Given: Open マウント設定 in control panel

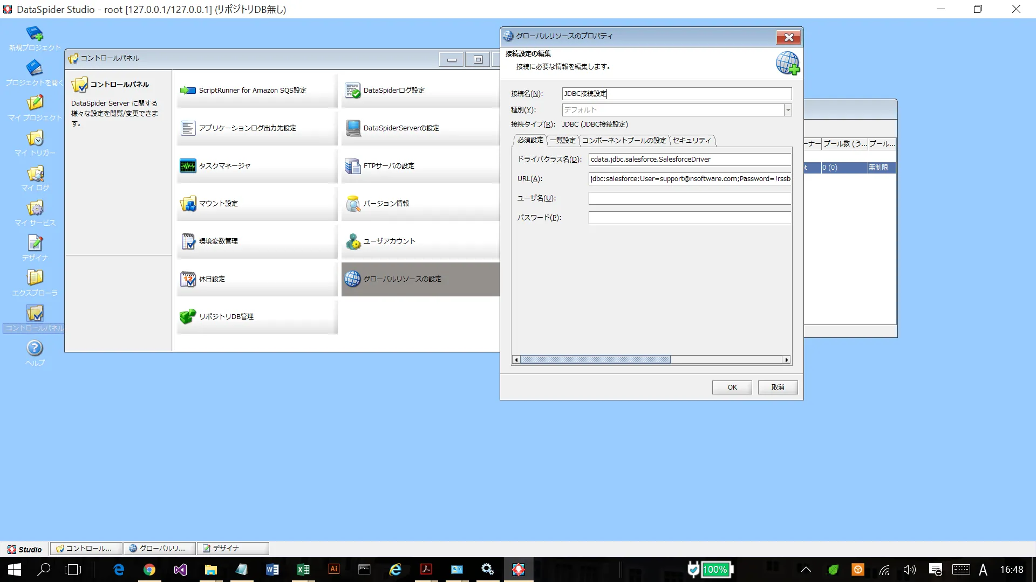Looking at the screenshot, I should tap(220, 203).
